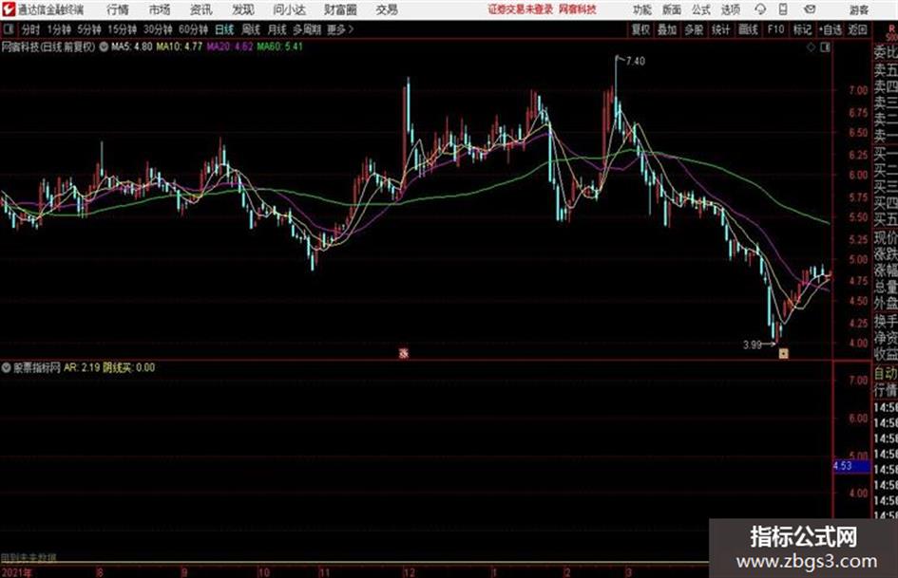898x578 pixels.
Task: Open F10 company info
Action: (775, 29)
